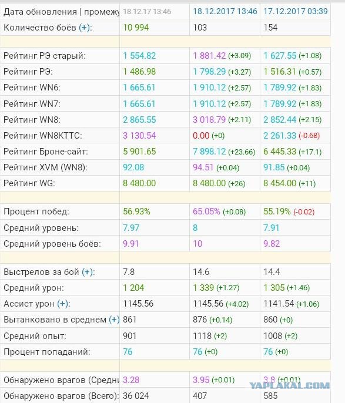Click the Рейтинг WN8KTTC value 3 130.54

pyautogui.click(x=139, y=136)
